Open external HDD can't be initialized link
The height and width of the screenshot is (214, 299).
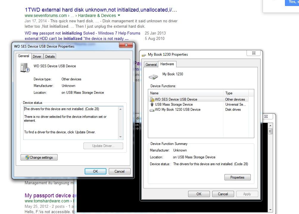77,38
